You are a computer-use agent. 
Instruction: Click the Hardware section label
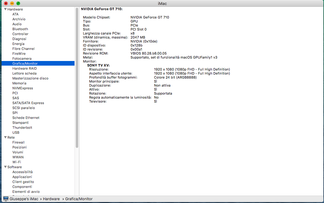[15, 9]
